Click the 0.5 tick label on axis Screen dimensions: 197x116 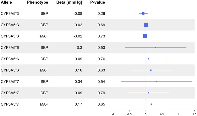tap(162, 114)
